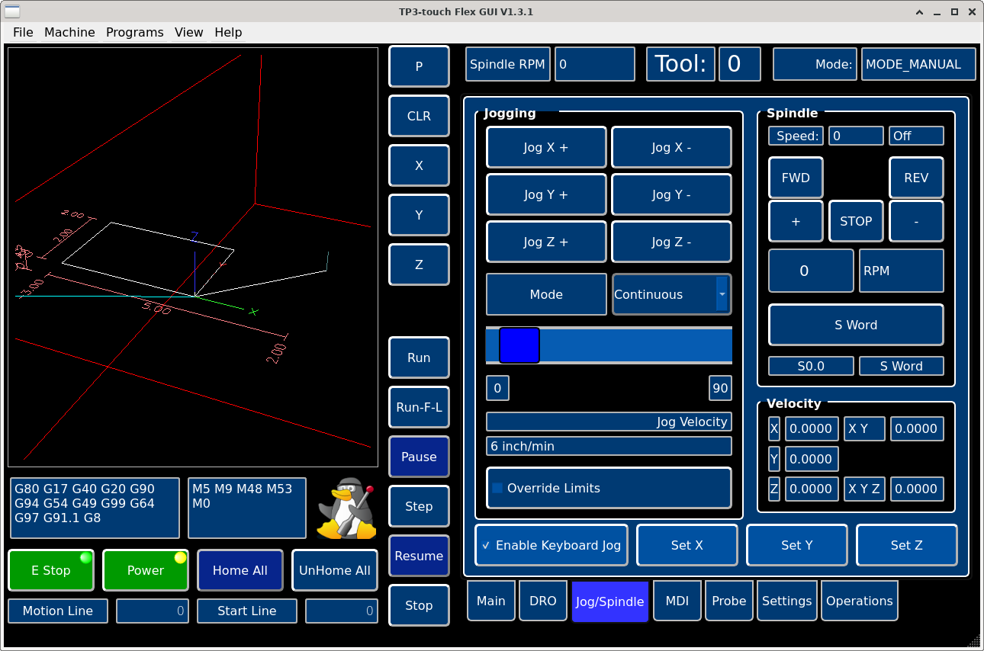984x651 pixels.
Task: Click the jog velocity slider handle
Action: [519, 345]
